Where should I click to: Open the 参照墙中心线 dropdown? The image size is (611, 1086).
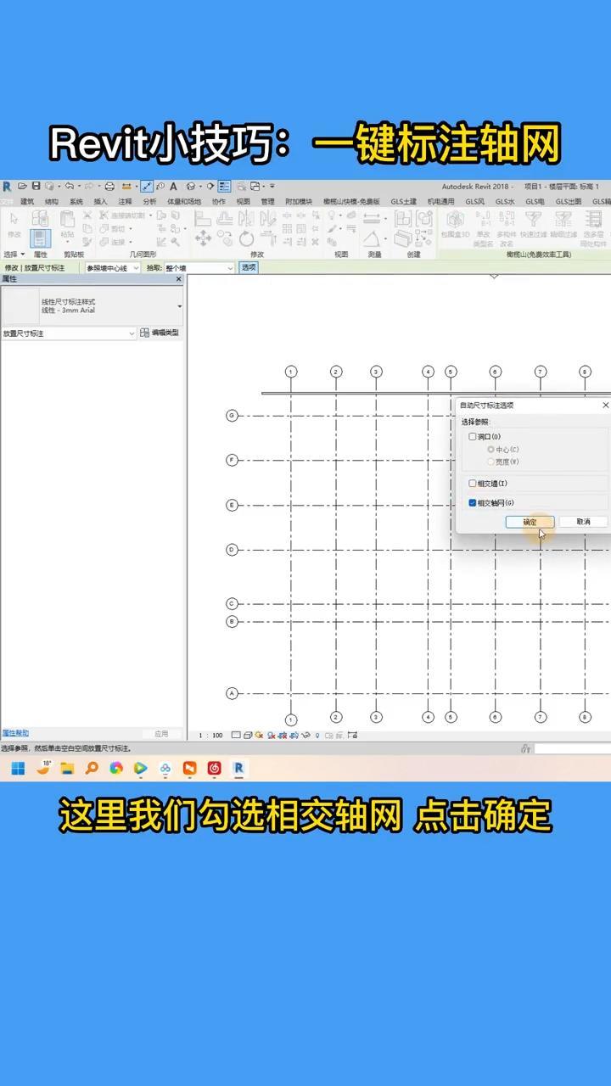pyautogui.click(x=113, y=268)
